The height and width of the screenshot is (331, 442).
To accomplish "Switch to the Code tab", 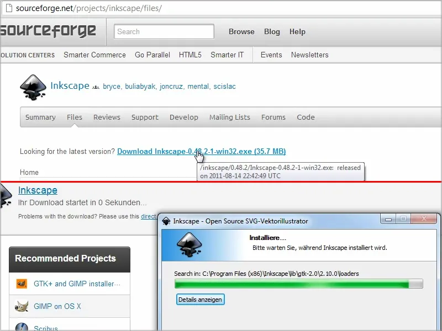I will click(306, 117).
